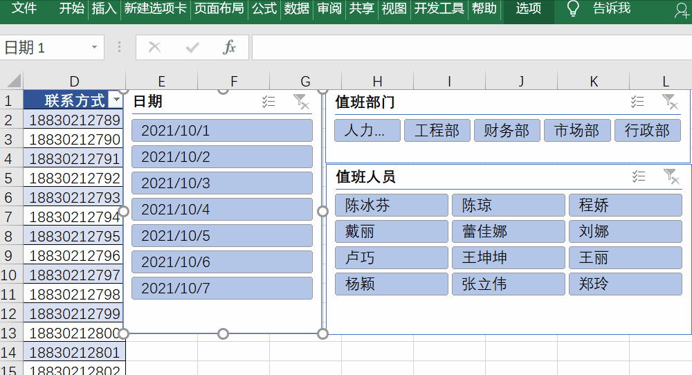Viewport: 692px width, 375px height.
Task: Switch to the 公式 tab
Action: point(264,8)
